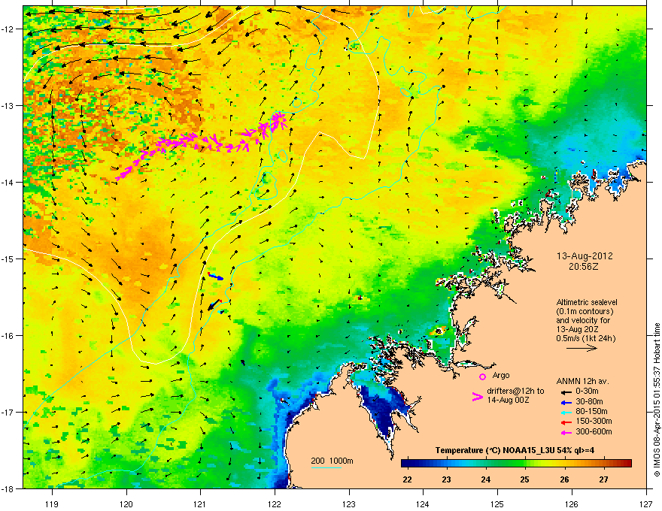Click the '121' longitude axis label
Screen dimensions: 662x511
pyautogui.click(x=200, y=503)
